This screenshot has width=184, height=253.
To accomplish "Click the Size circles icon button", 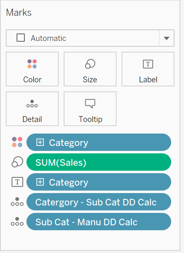I will [x=90, y=69].
